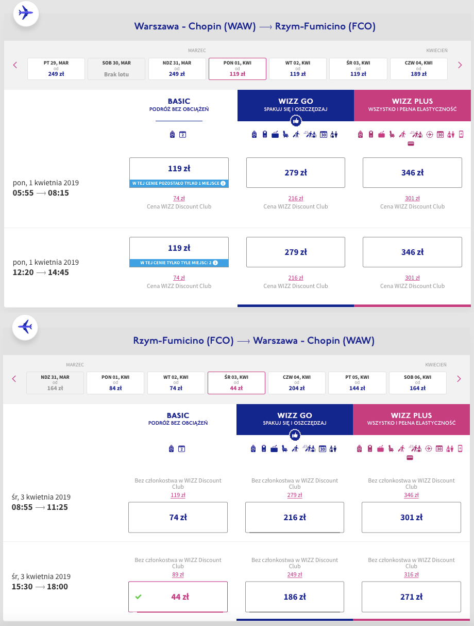Screen dimensions: 474x626
Task: Select return date PT 05, KWI 144 zł
Action: (x=357, y=383)
